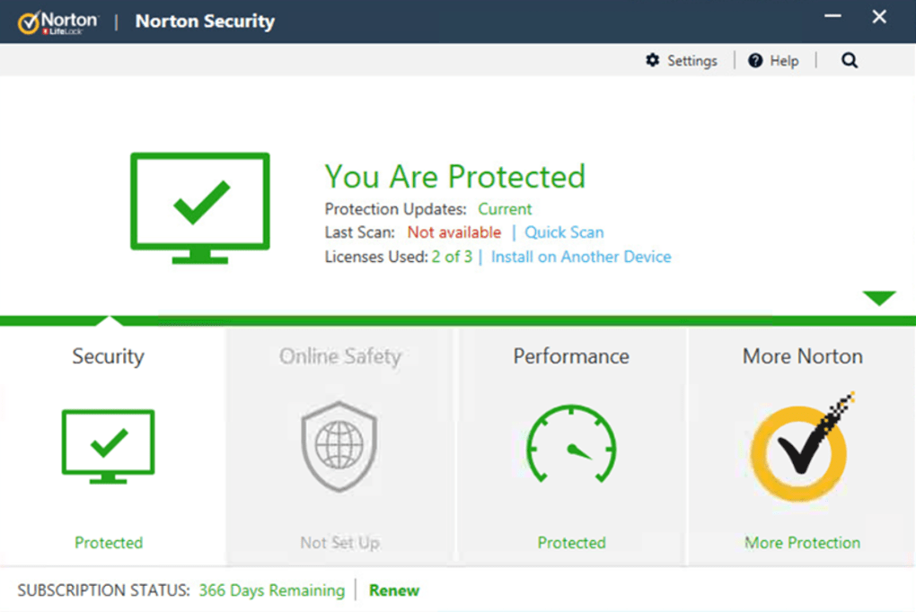Select the Performance gauge icon
916x612 pixels.
(572, 447)
